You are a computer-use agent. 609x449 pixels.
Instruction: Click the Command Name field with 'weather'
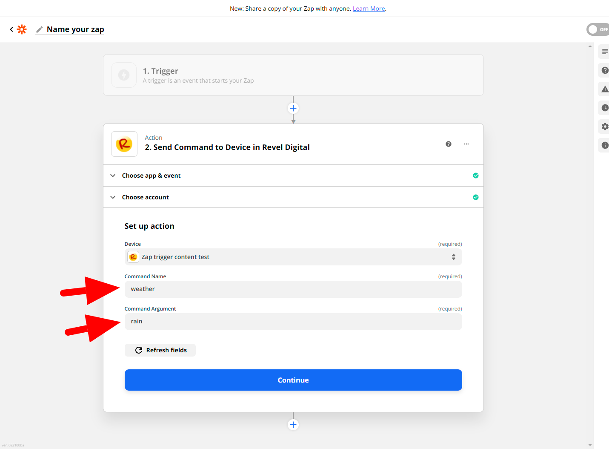click(x=293, y=289)
